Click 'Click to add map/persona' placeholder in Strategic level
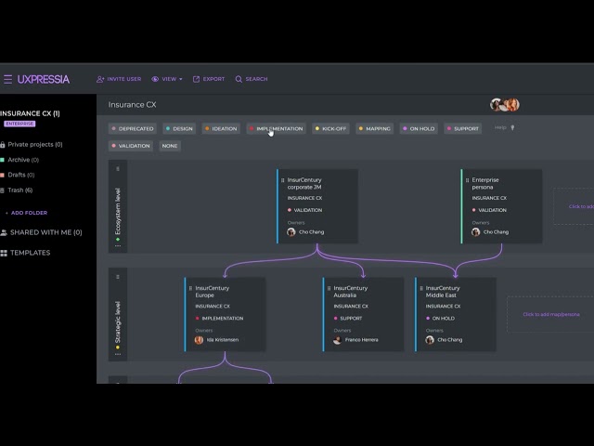The image size is (594, 446). pos(551,314)
